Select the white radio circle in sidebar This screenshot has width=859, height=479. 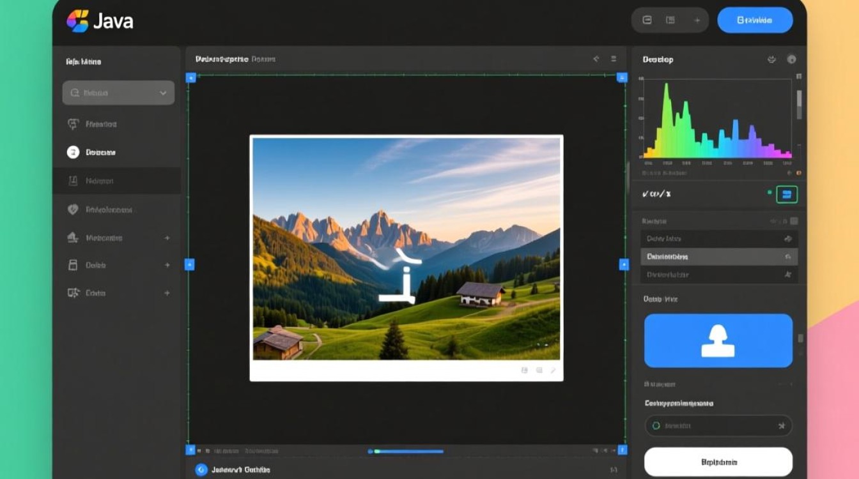[73, 152]
